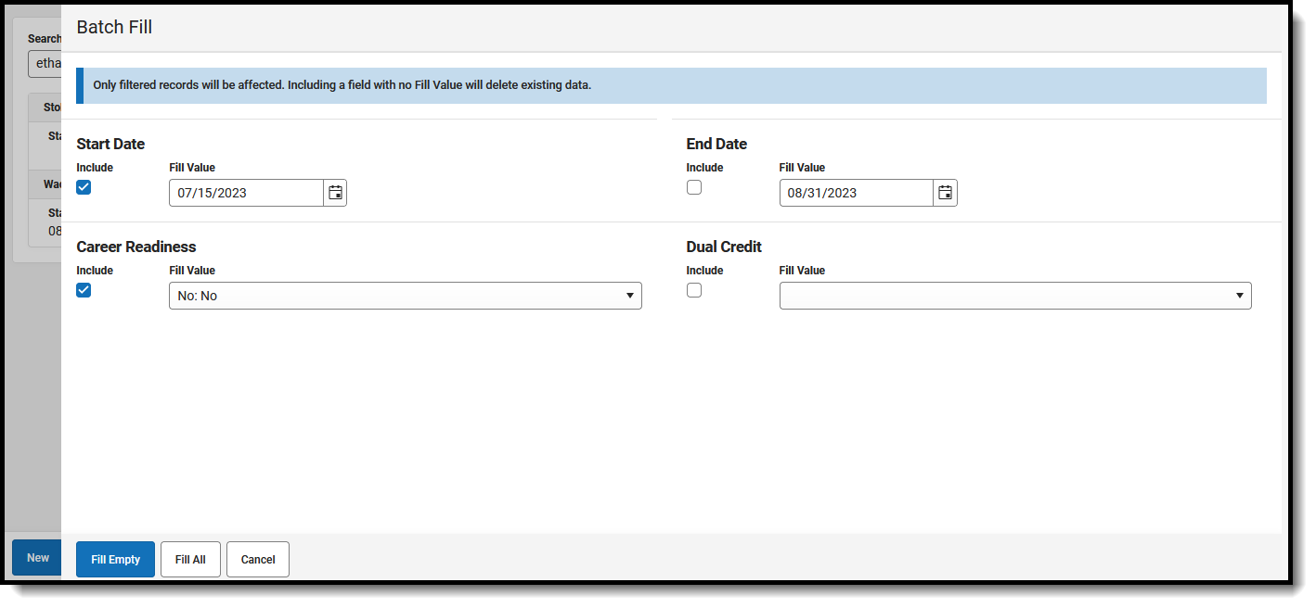Edit the Start Date field 07/15/2023
Viewport: 1316px width, 608px height.
(x=246, y=193)
